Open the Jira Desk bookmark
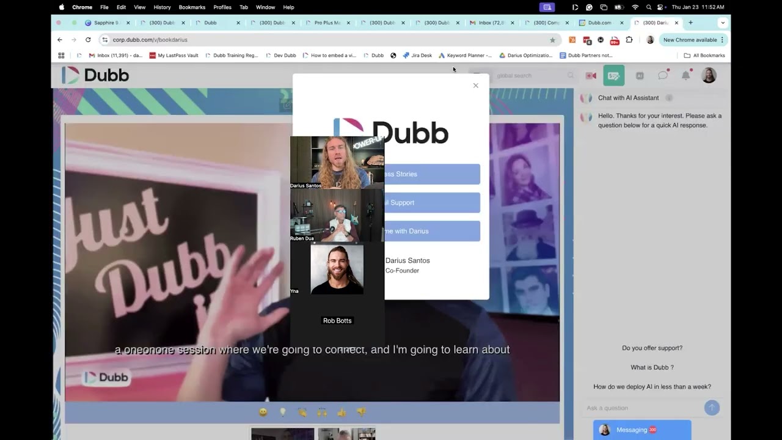The height and width of the screenshot is (440, 782). (x=417, y=55)
